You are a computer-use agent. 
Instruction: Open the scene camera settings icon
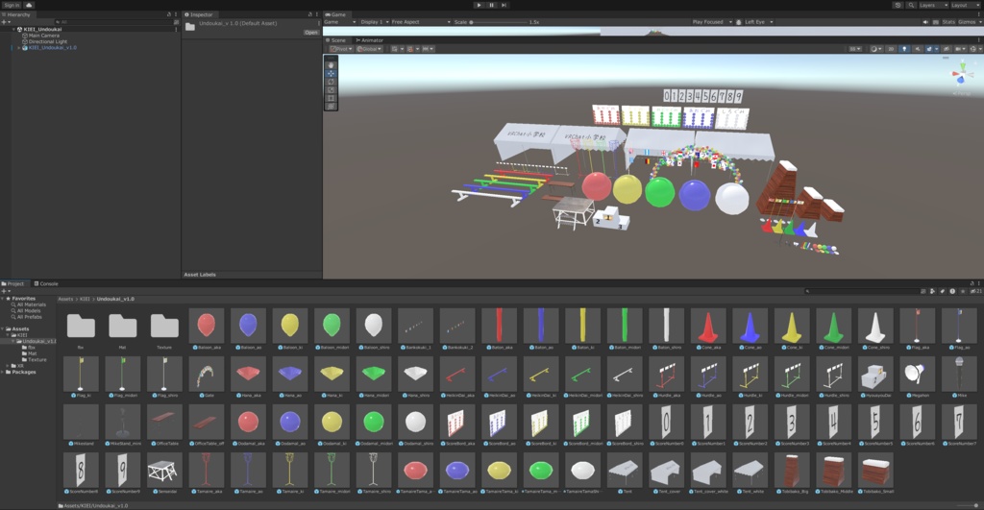(x=960, y=49)
